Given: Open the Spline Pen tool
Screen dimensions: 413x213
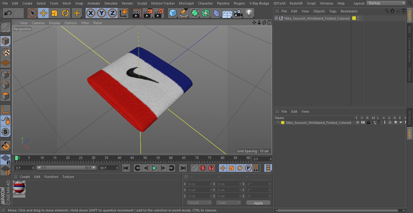Looking at the screenshot, I should [184, 13].
